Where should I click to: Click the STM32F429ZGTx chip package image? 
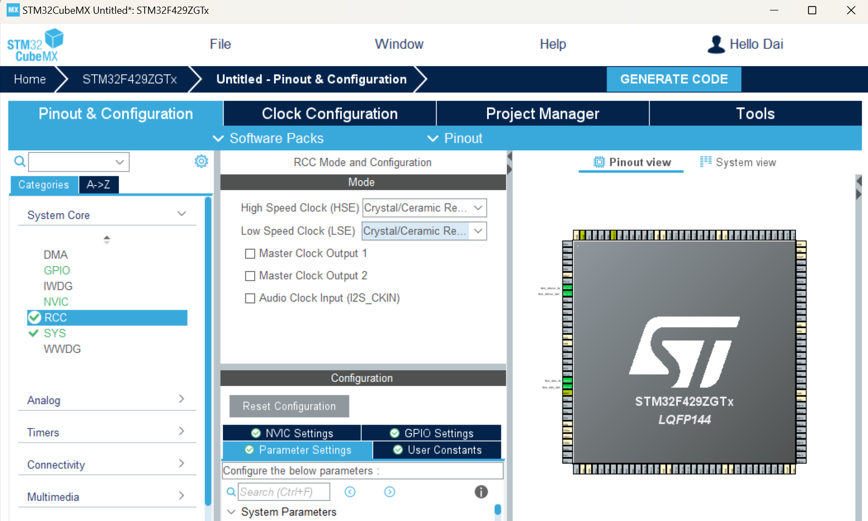pos(684,352)
